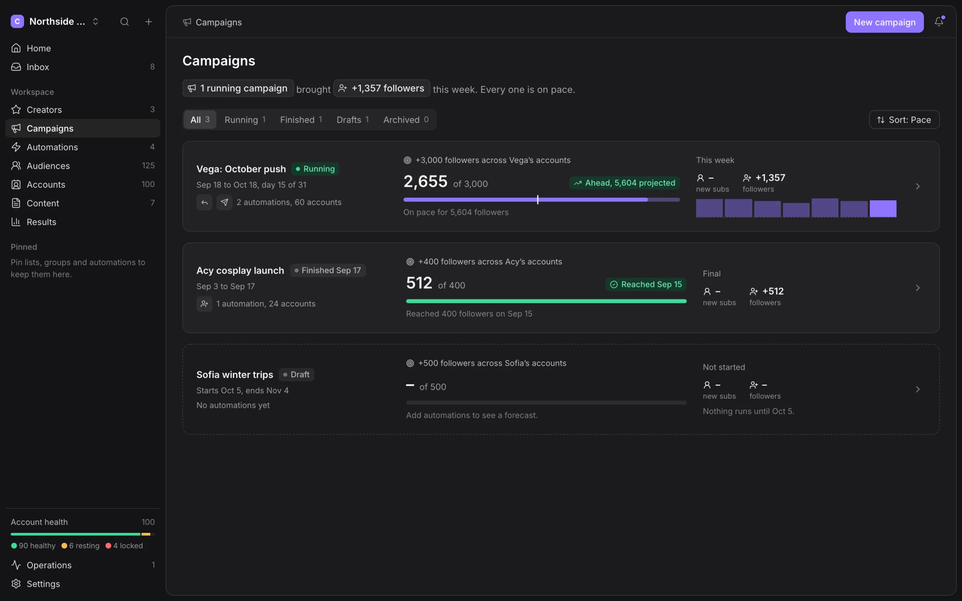This screenshot has width=962, height=601.
Task: Click the New campaign button
Action: [885, 22]
